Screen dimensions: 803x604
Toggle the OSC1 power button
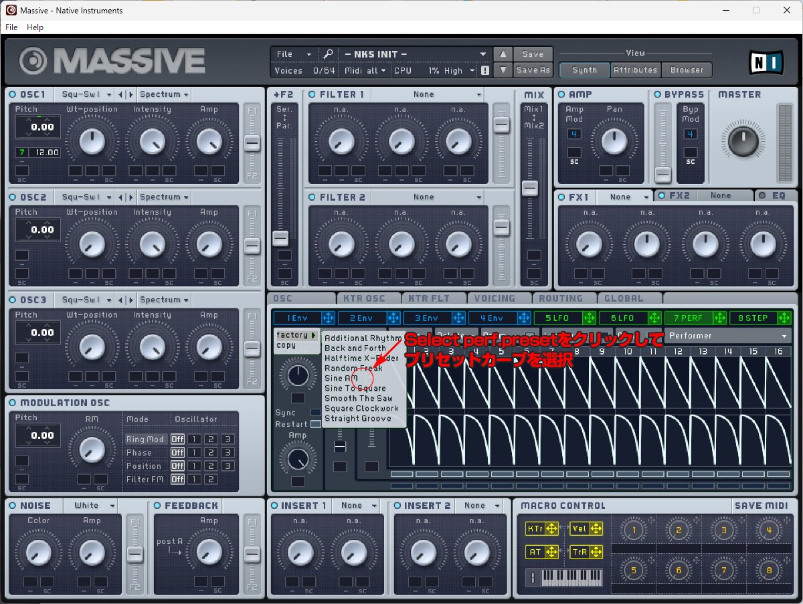click(13, 94)
